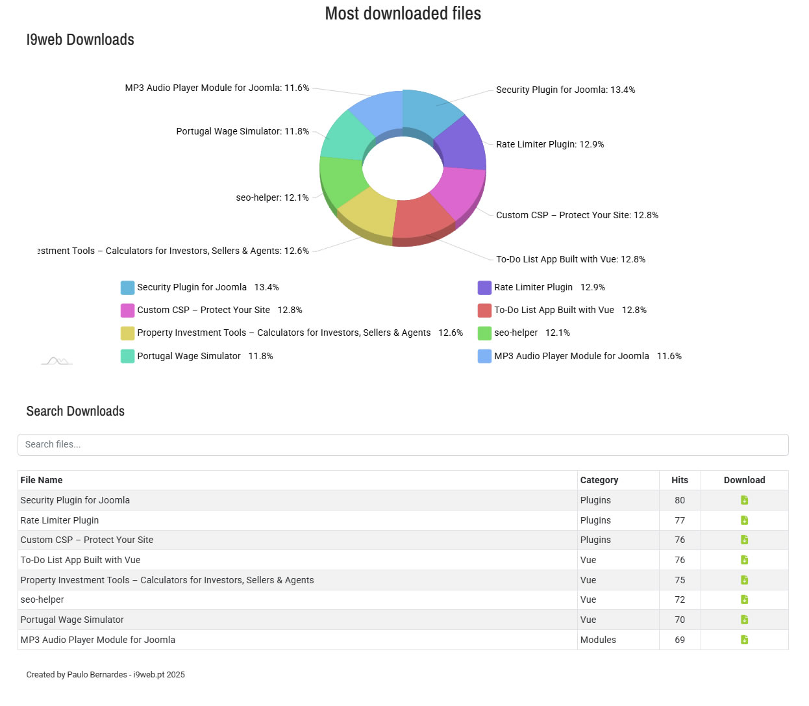Sort table by File Name header
The height and width of the screenshot is (706, 809).
[x=42, y=480]
